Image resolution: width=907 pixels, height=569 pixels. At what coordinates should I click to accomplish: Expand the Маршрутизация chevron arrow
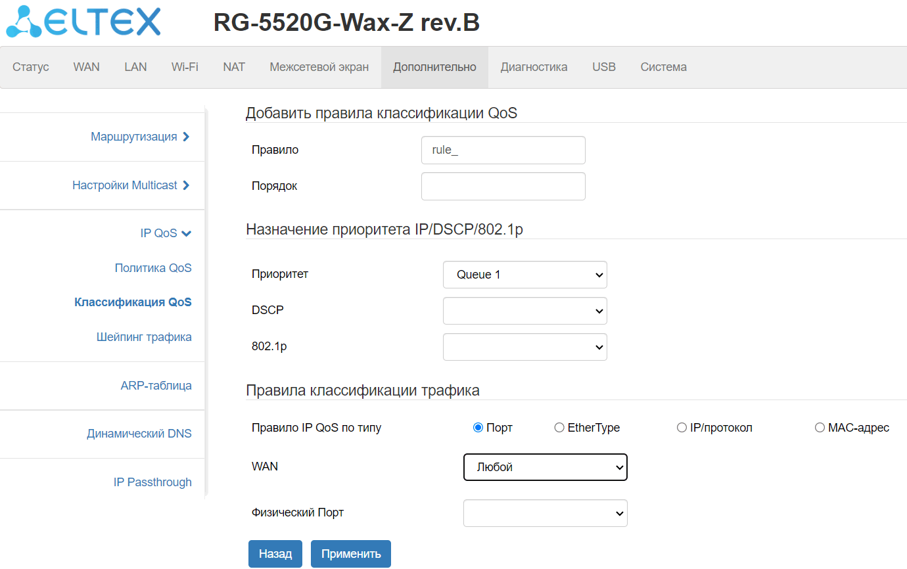coord(186,137)
